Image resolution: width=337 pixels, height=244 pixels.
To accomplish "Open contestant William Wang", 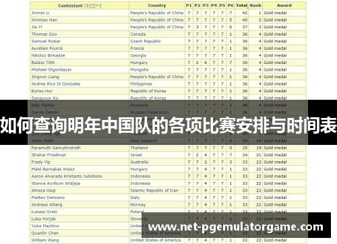I will 45,240.
